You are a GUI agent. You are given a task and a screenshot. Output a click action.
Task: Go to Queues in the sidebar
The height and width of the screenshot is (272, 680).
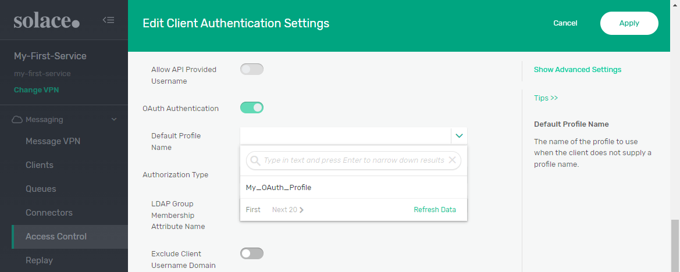tap(41, 189)
